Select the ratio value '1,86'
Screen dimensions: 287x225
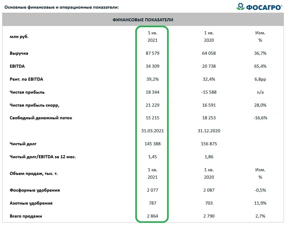209,157
